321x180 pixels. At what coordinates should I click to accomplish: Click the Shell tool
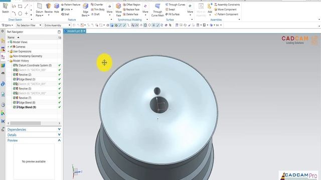click(65, 14)
